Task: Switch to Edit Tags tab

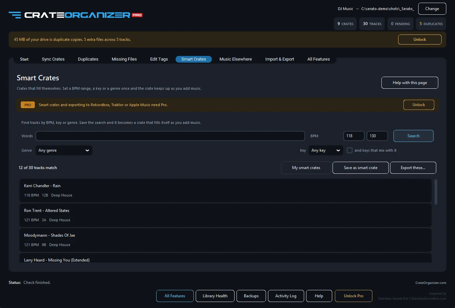Action: coord(159,59)
